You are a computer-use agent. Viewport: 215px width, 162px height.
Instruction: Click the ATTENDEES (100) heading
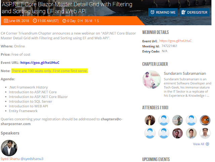pos(155,108)
